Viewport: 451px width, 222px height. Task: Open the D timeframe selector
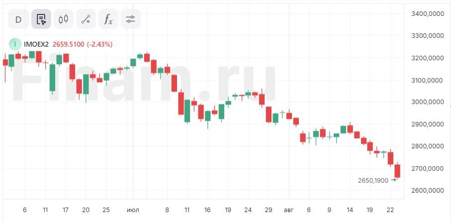18,19
